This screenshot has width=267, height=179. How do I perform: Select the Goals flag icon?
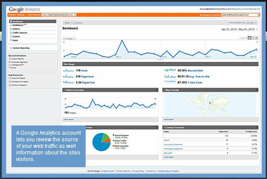point(11,40)
